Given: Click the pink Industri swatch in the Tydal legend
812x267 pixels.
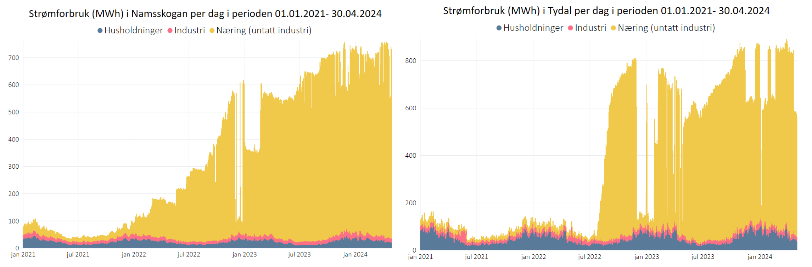Looking at the screenshot, I should point(570,28).
